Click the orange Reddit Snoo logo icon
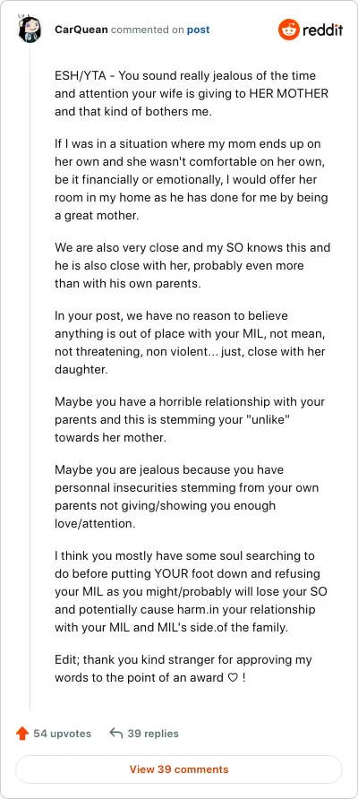 point(288,30)
